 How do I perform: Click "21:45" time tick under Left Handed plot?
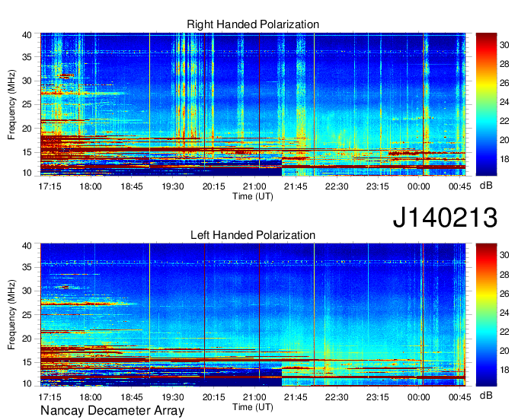click(296, 397)
